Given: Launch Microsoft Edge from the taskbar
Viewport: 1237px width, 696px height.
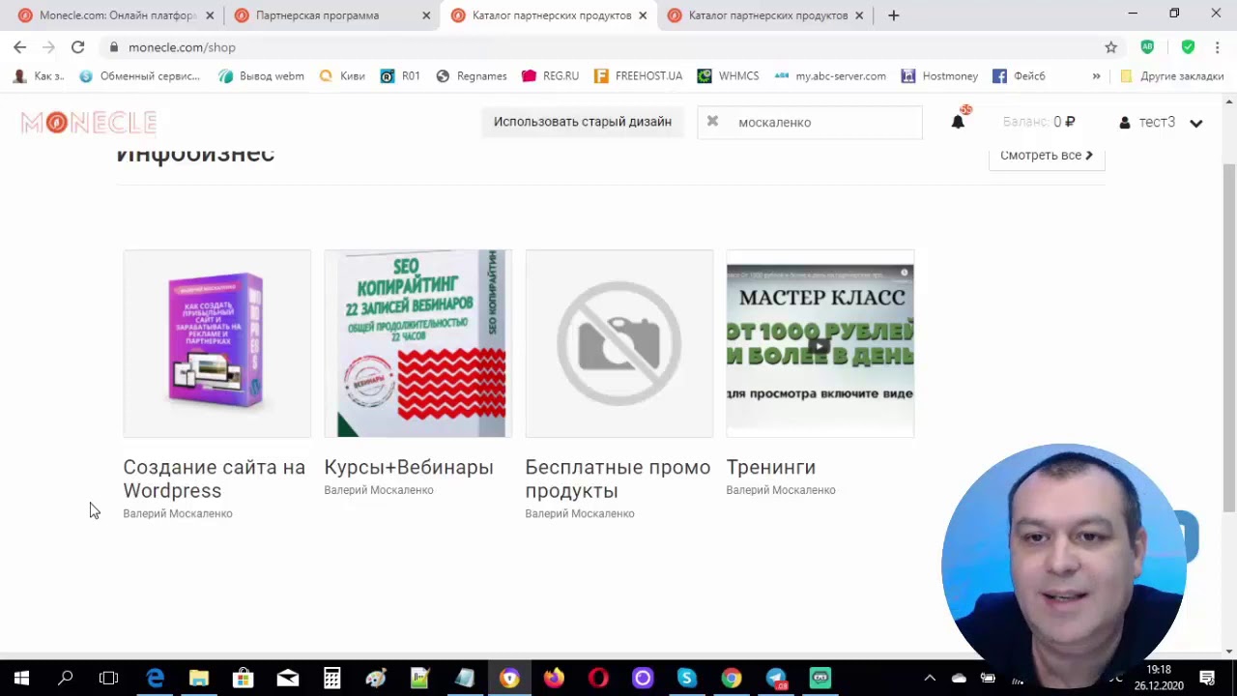Looking at the screenshot, I should tap(155, 678).
